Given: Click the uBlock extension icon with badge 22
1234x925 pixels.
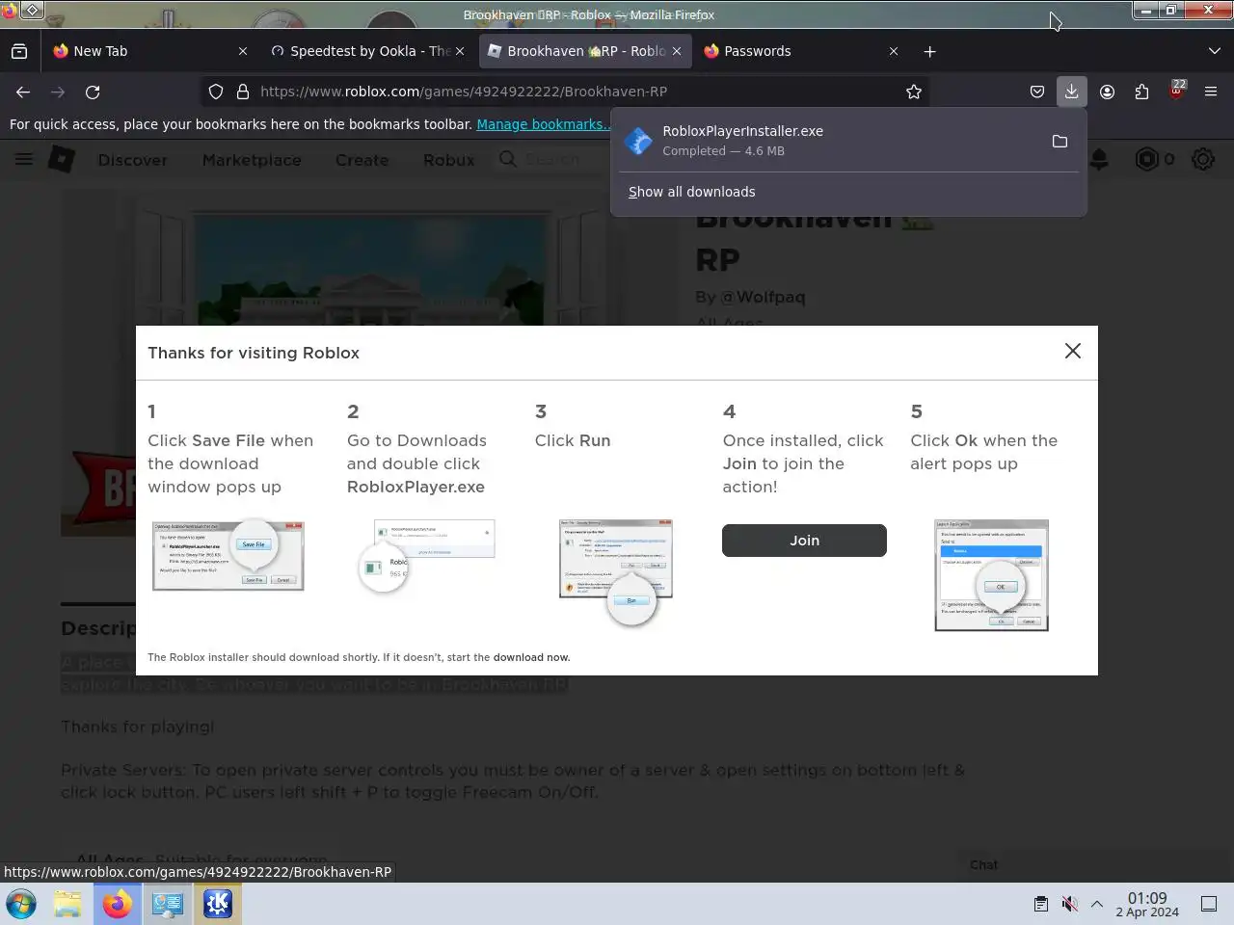Looking at the screenshot, I should coord(1176,92).
